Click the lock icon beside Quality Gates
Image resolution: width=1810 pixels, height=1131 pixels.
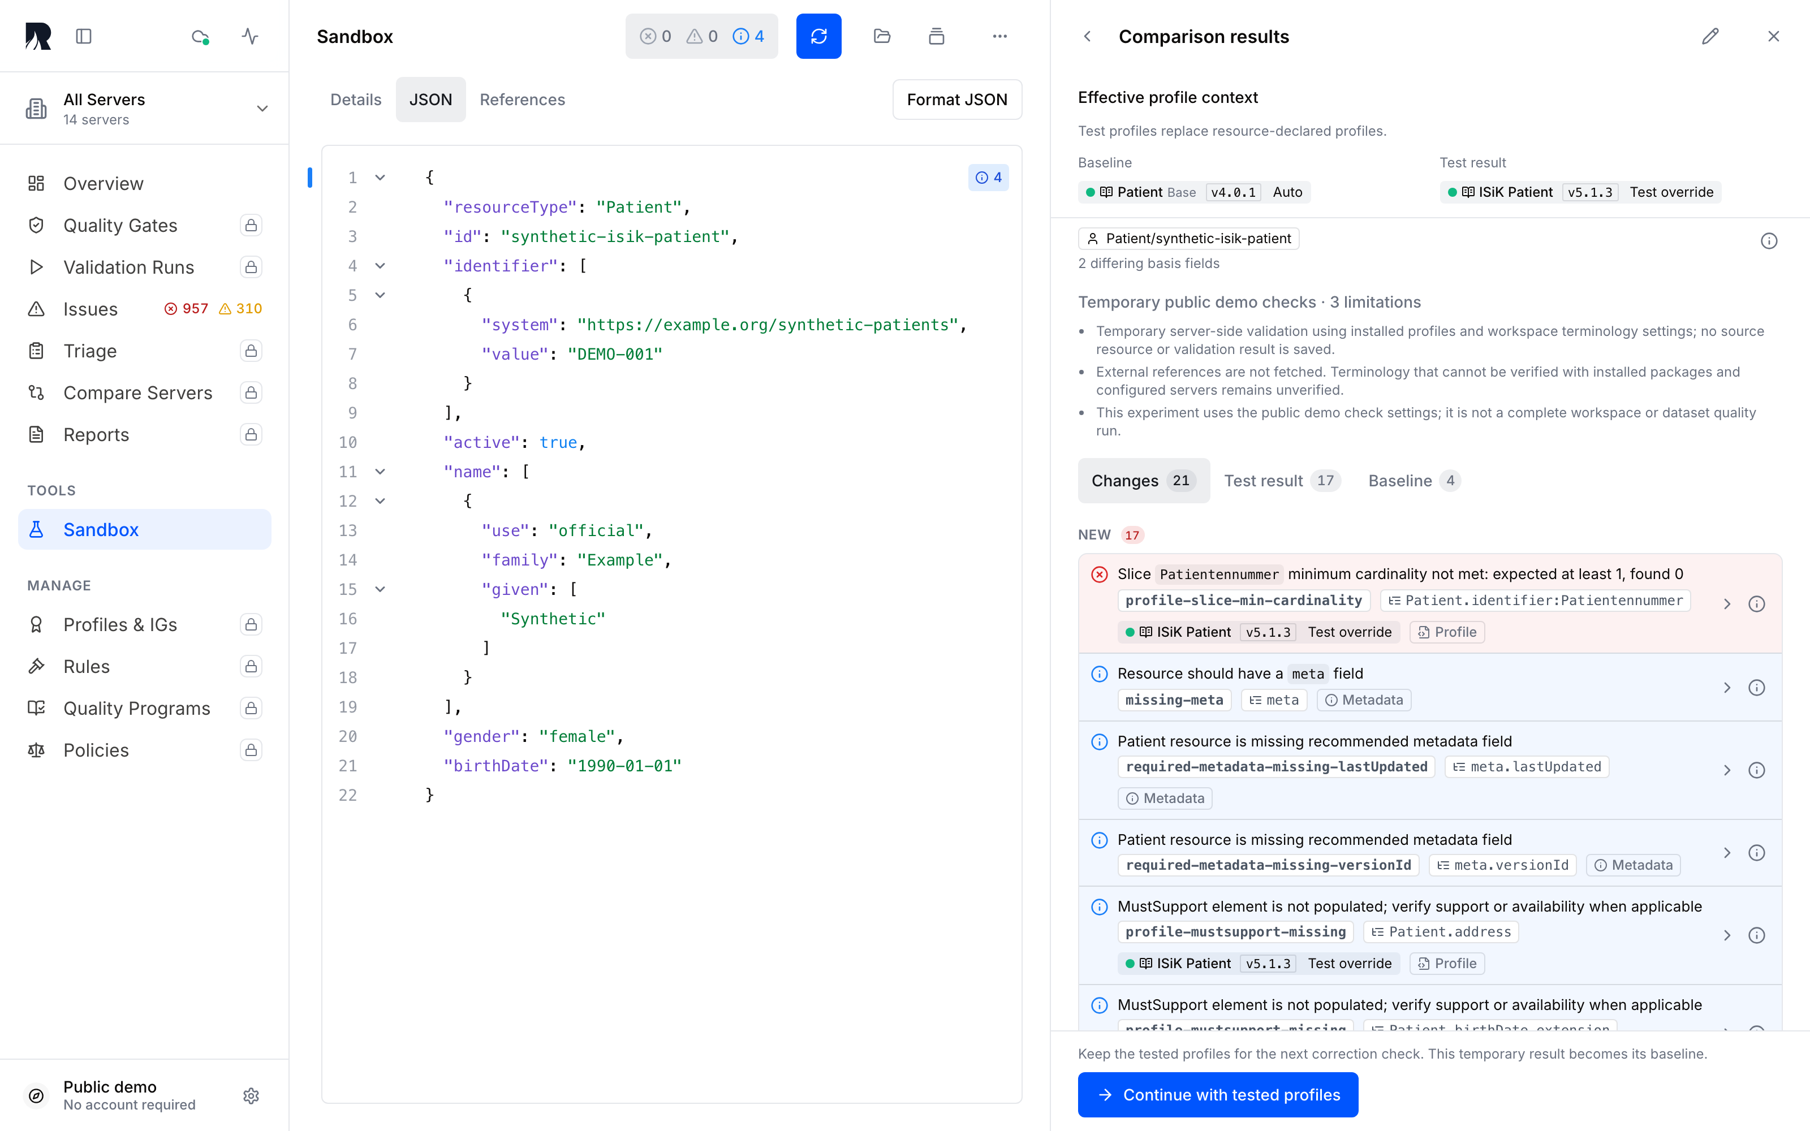pyautogui.click(x=251, y=225)
